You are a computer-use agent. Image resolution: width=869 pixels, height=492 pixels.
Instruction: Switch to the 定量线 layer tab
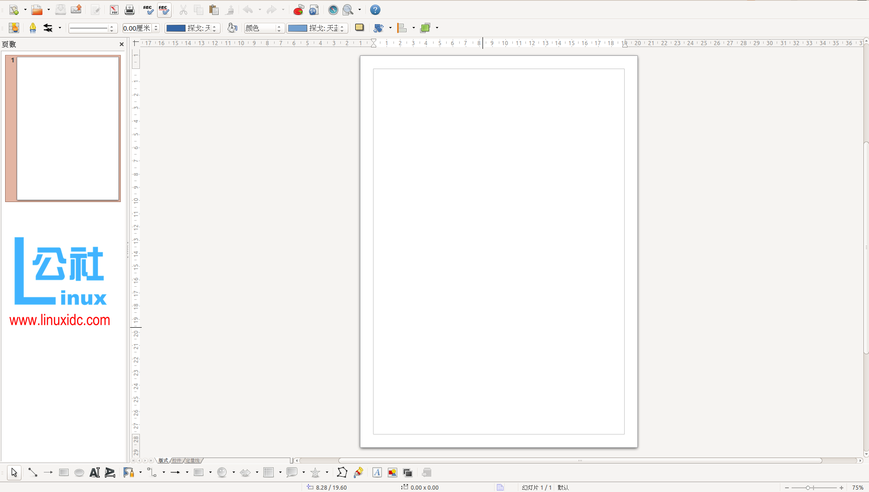click(193, 460)
